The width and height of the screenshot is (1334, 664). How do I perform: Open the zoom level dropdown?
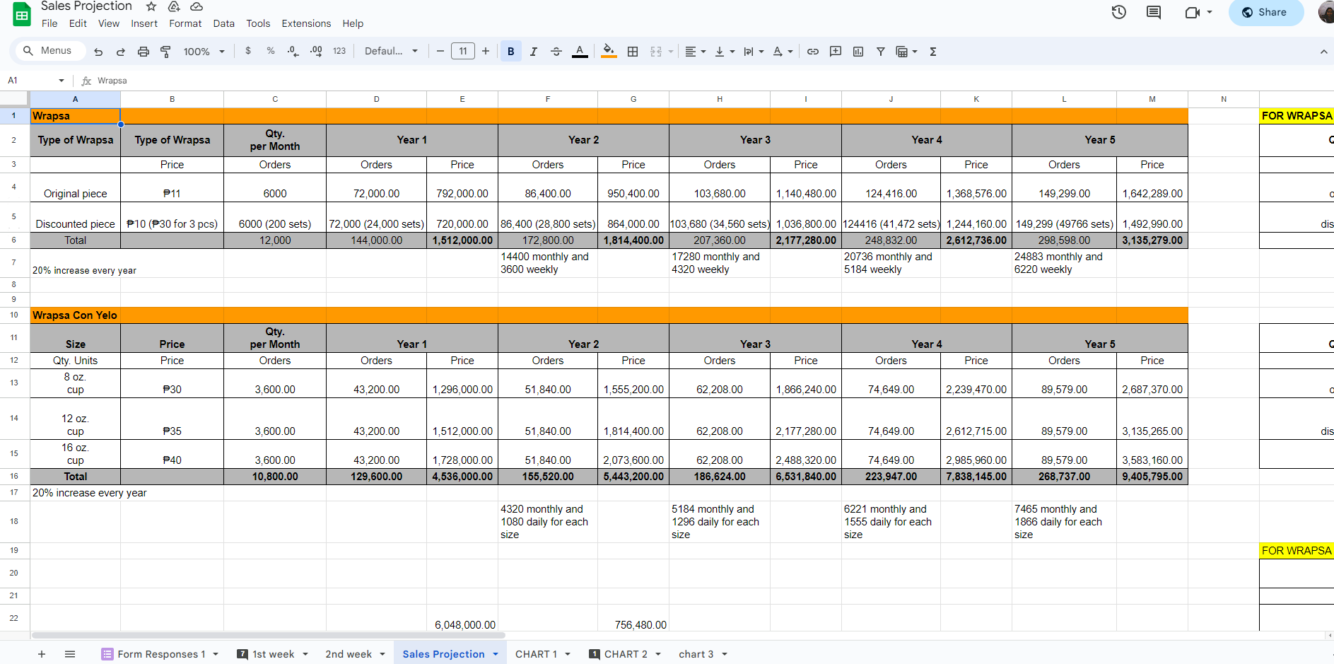(204, 52)
